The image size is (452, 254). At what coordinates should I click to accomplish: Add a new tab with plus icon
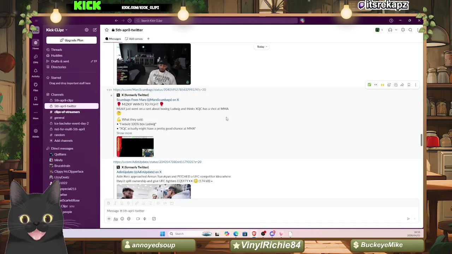[148, 39]
